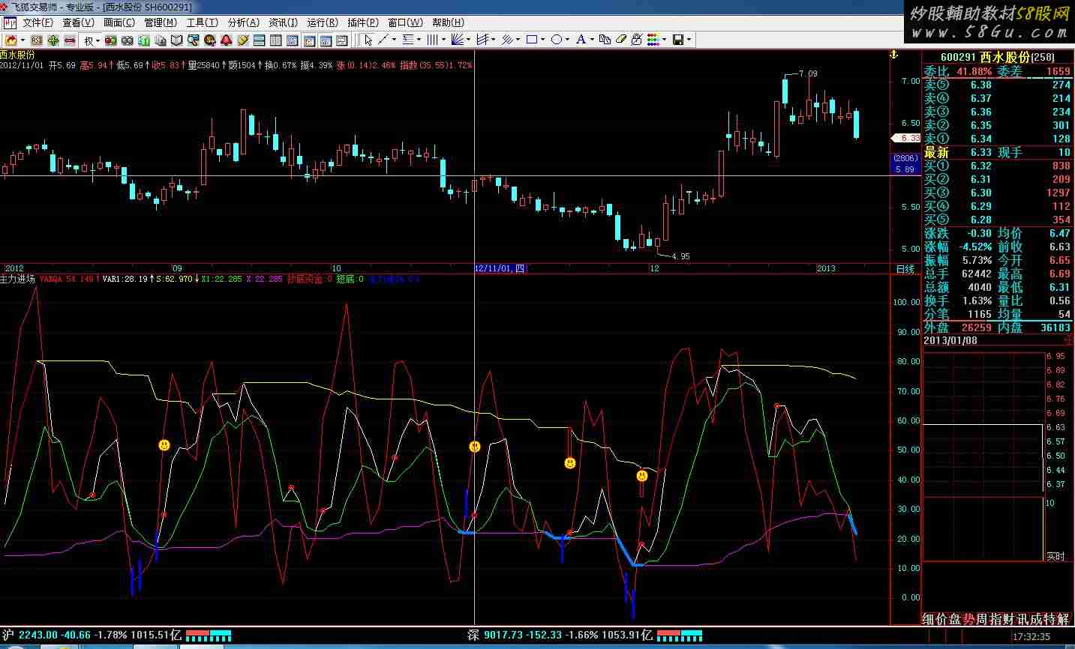Expand the first toolbar icon dropdown arrow
The height and width of the screenshot is (649, 1075).
point(23,40)
